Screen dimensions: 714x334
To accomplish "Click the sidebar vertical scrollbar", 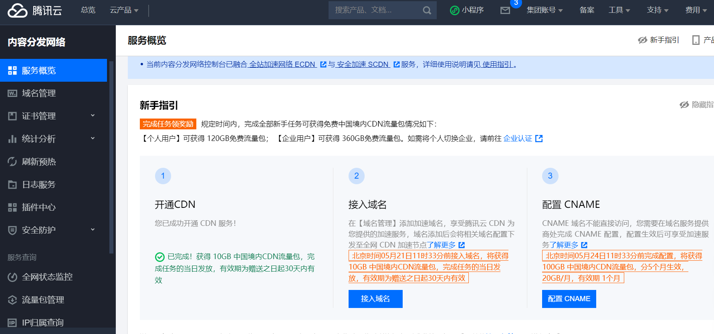I will 111,157.
